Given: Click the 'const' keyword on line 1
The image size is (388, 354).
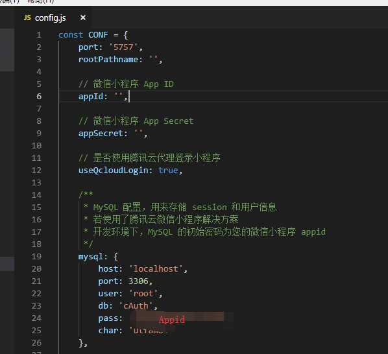Looking at the screenshot, I should pyautogui.click(x=71, y=35).
